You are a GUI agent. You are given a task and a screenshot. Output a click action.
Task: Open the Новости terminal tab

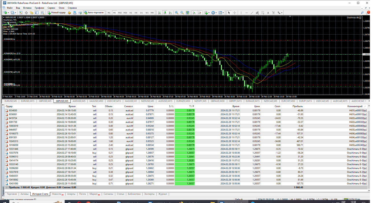(x=58, y=194)
